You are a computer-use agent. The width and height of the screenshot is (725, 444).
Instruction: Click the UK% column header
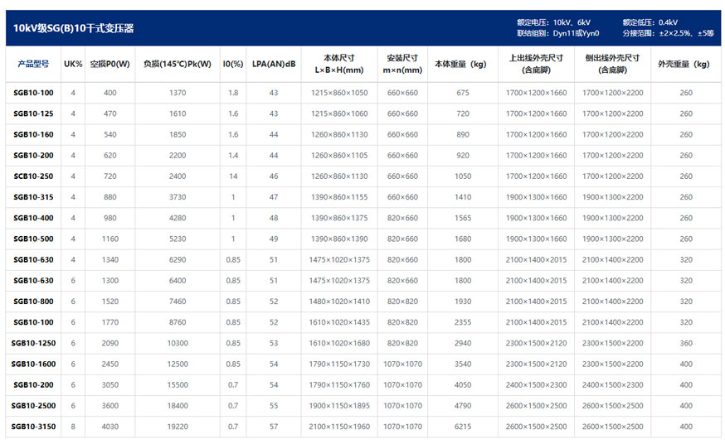coord(73,64)
